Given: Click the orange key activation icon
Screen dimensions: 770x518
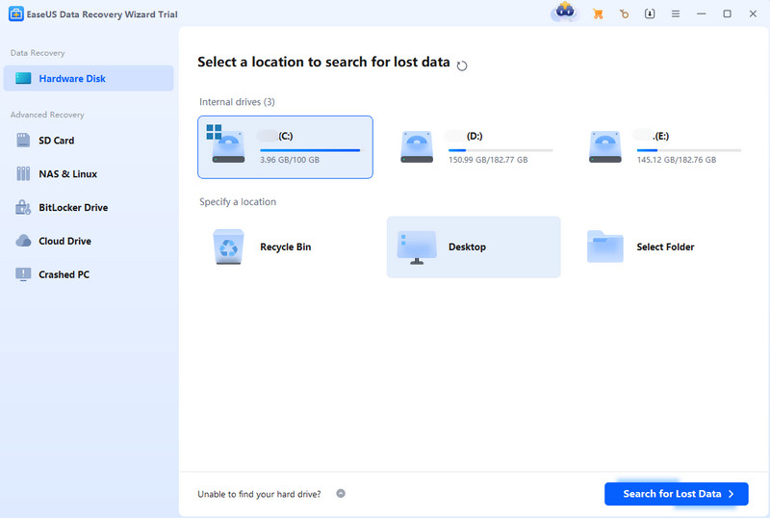Looking at the screenshot, I should point(625,13).
